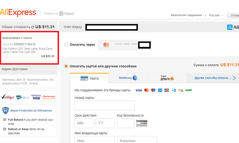
Task: Select the saved Mastercard payment radio button
Action: coord(66,45)
